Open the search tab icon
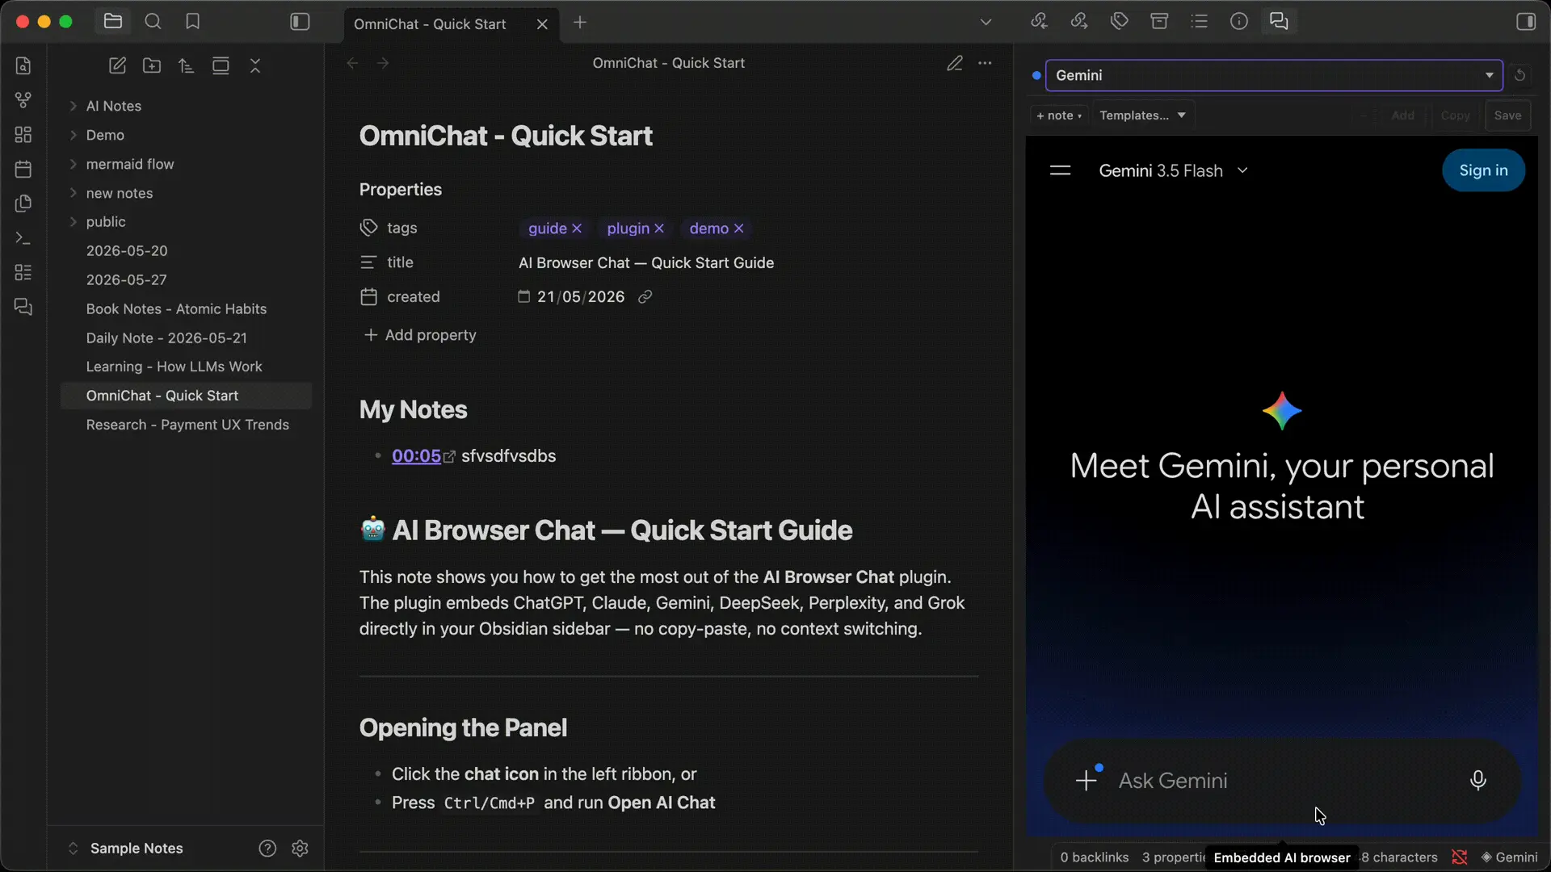The height and width of the screenshot is (872, 1551). pyautogui.click(x=153, y=22)
